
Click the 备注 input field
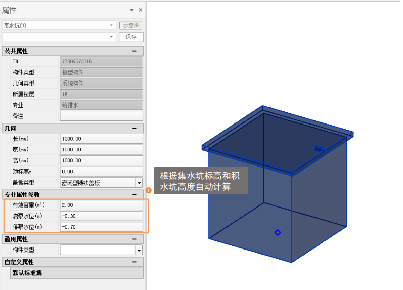click(x=101, y=116)
